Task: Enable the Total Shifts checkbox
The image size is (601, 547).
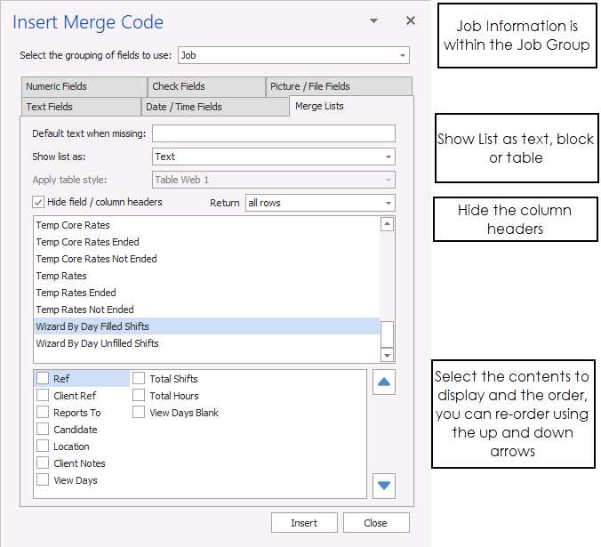Action: (139, 379)
